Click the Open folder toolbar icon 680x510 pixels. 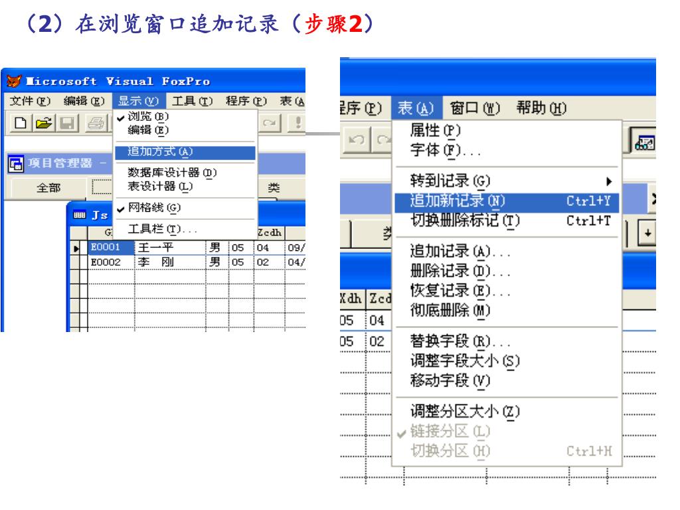43,123
